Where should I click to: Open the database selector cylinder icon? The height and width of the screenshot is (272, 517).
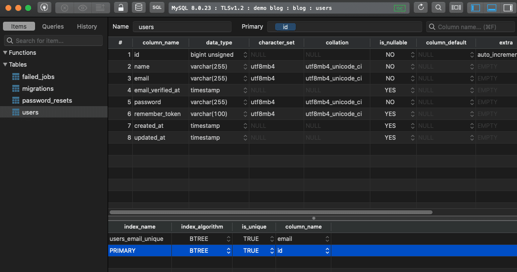[x=139, y=7]
